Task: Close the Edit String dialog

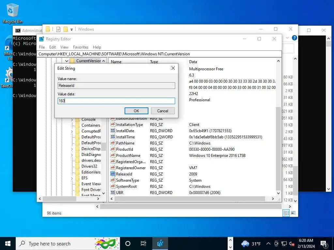Action: [173, 68]
